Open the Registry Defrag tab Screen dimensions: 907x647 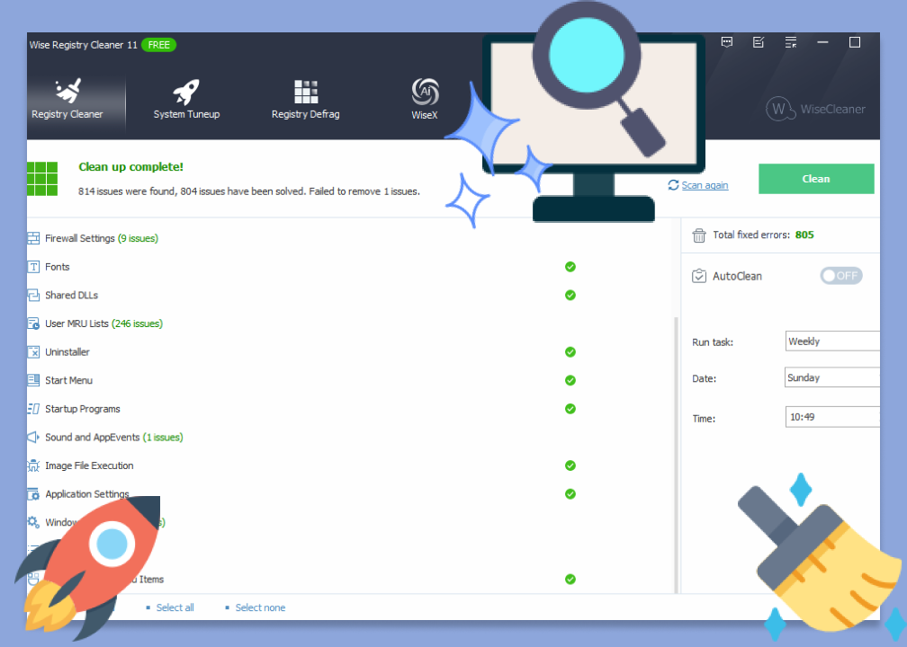point(305,100)
